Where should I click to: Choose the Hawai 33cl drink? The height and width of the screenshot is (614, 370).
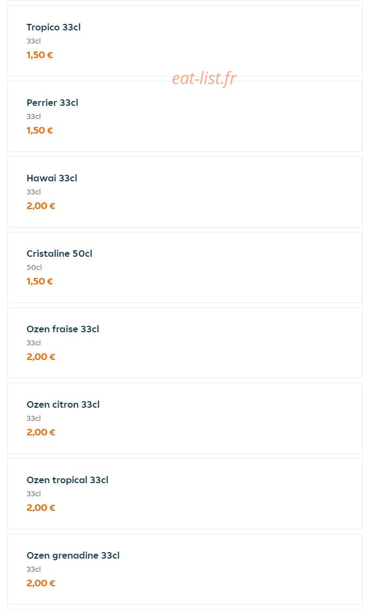(185, 192)
